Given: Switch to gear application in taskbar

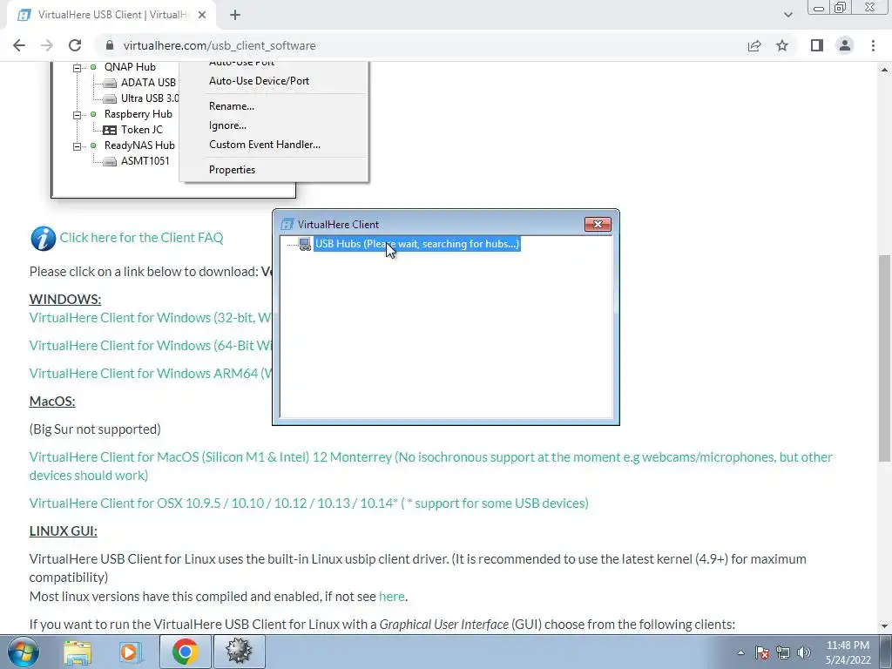Looking at the screenshot, I should tap(239, 652).
